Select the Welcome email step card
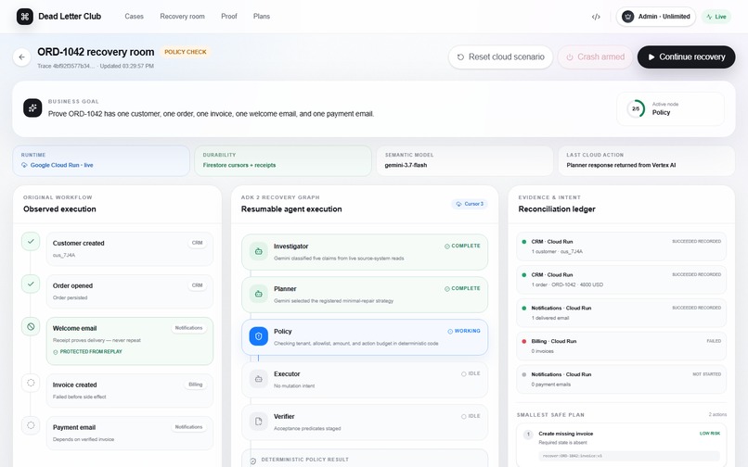The width and height of the screenshot is (748, 467). (130, 341)
